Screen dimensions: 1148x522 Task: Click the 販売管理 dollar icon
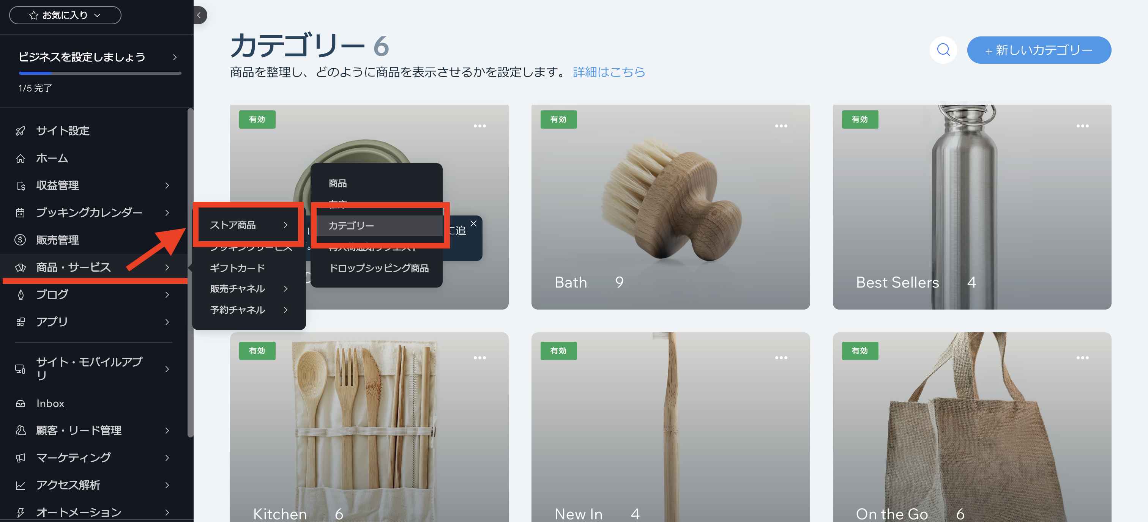pyautogui.click(x=20, y=240)
